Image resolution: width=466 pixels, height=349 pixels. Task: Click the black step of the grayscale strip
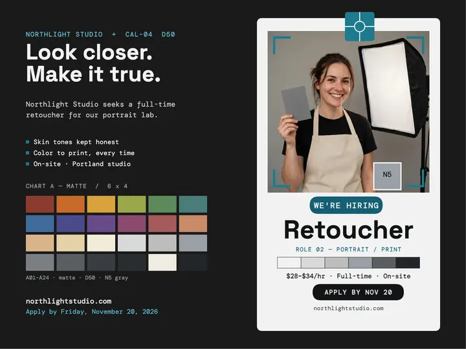tap(408, 262)
